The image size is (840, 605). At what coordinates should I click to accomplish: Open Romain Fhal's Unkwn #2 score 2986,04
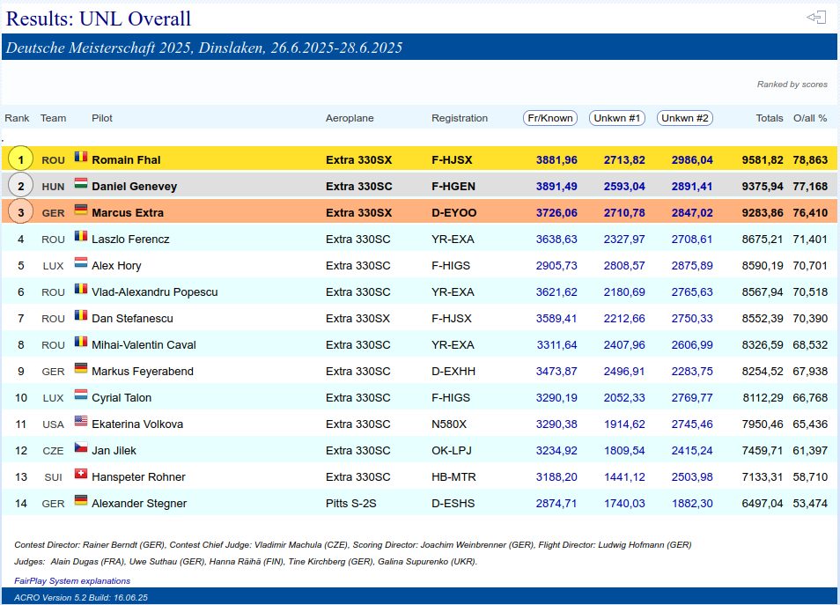pos(692,159)
